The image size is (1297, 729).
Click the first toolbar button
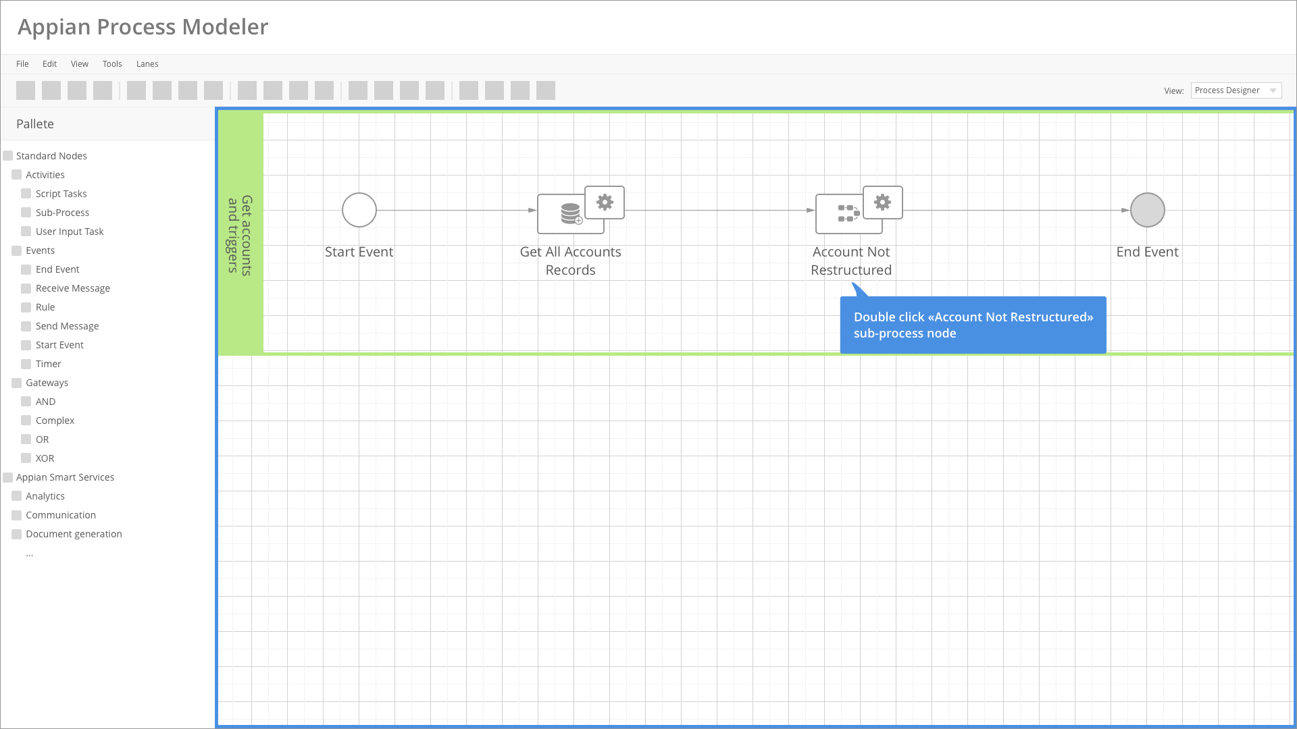26,90
